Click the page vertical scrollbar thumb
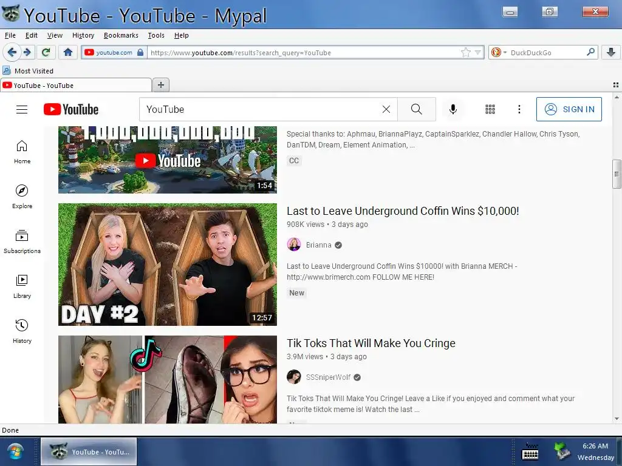This screenshot has width=622, height=466. 617,174
